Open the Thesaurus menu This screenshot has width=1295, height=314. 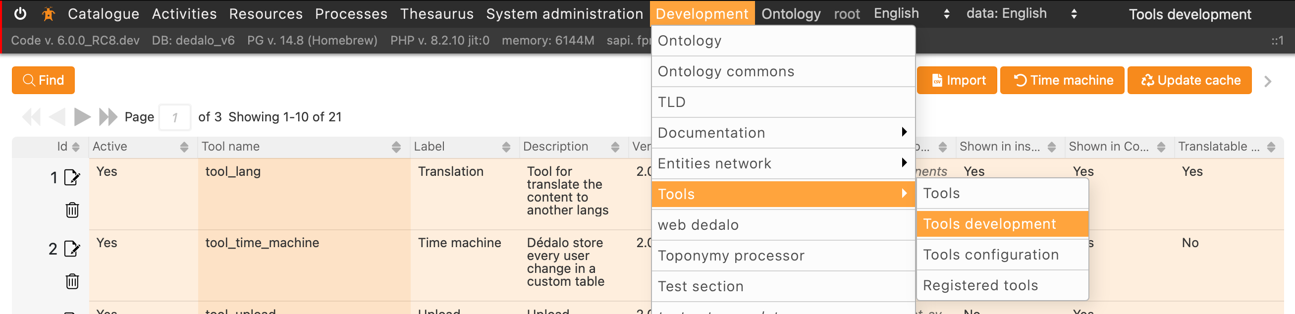click(x=437, y=13)
